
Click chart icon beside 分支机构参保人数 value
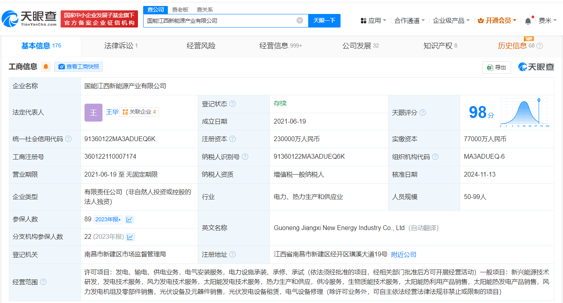pos(130,237)
